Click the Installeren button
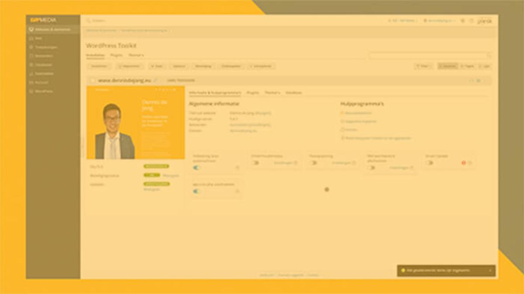Screen dimensions: 524x294 click(99, 66)
